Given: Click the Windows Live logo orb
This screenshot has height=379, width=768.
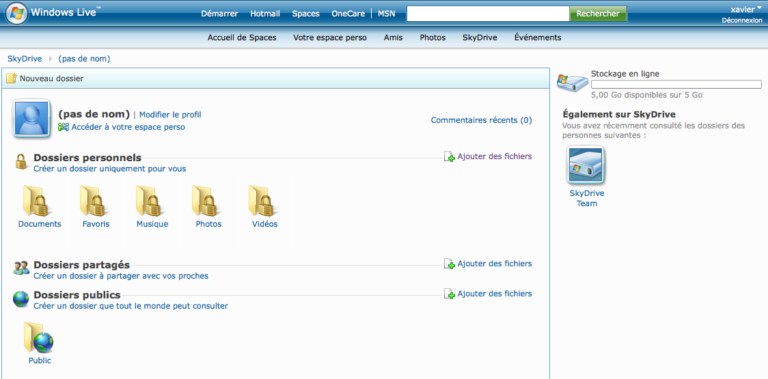Looking at the screenshot, I should click(16, 13).
